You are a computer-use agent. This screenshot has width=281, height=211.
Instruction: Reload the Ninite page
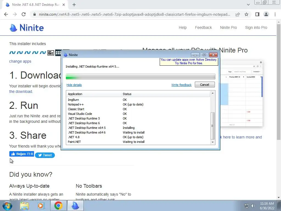pos(24,14)
